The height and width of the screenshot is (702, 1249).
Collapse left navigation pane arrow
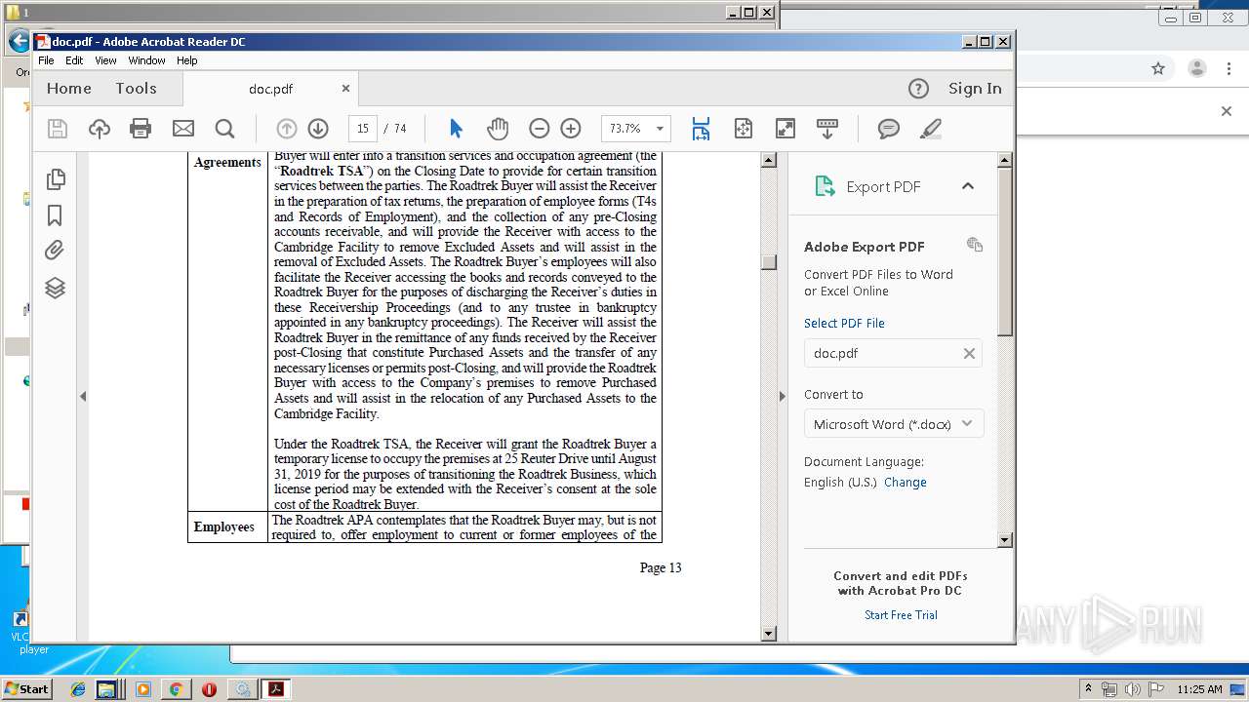(83, 396)
